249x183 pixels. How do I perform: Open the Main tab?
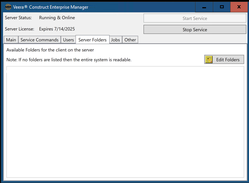[11, 40]
